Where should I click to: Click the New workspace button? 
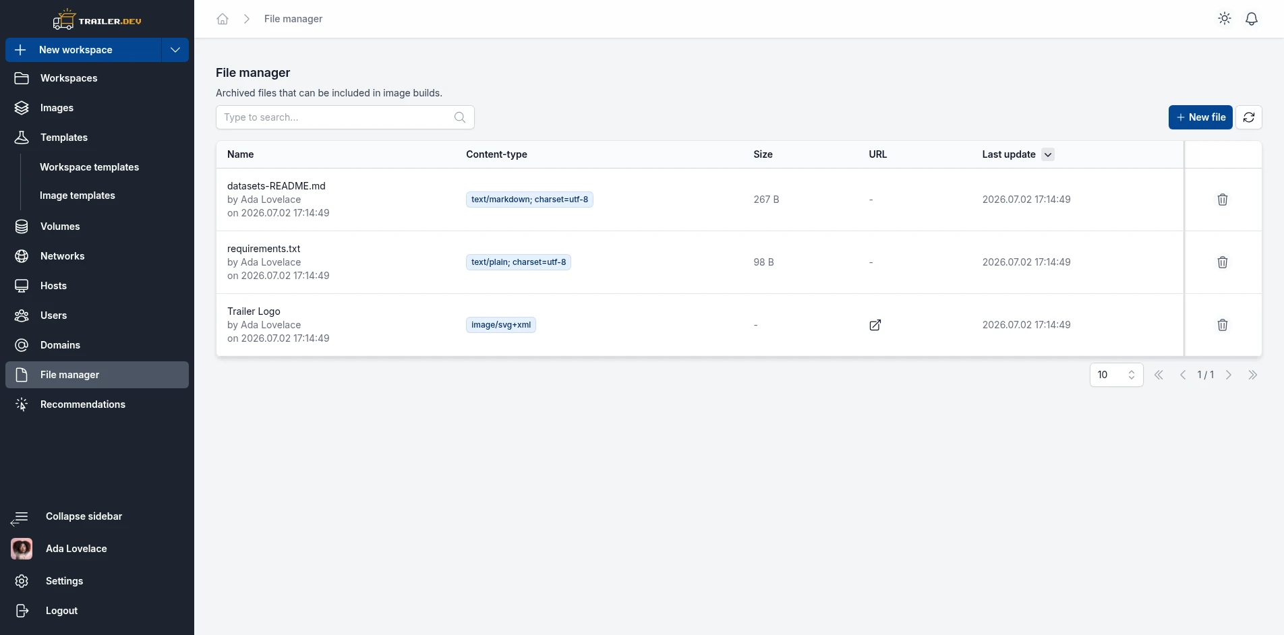(84, 50)
